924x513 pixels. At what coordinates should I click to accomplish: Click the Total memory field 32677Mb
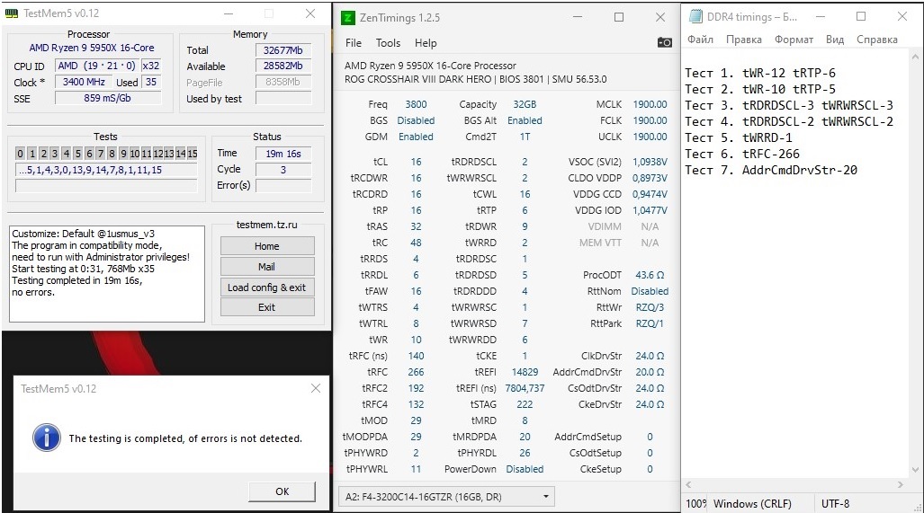point(283,50)
